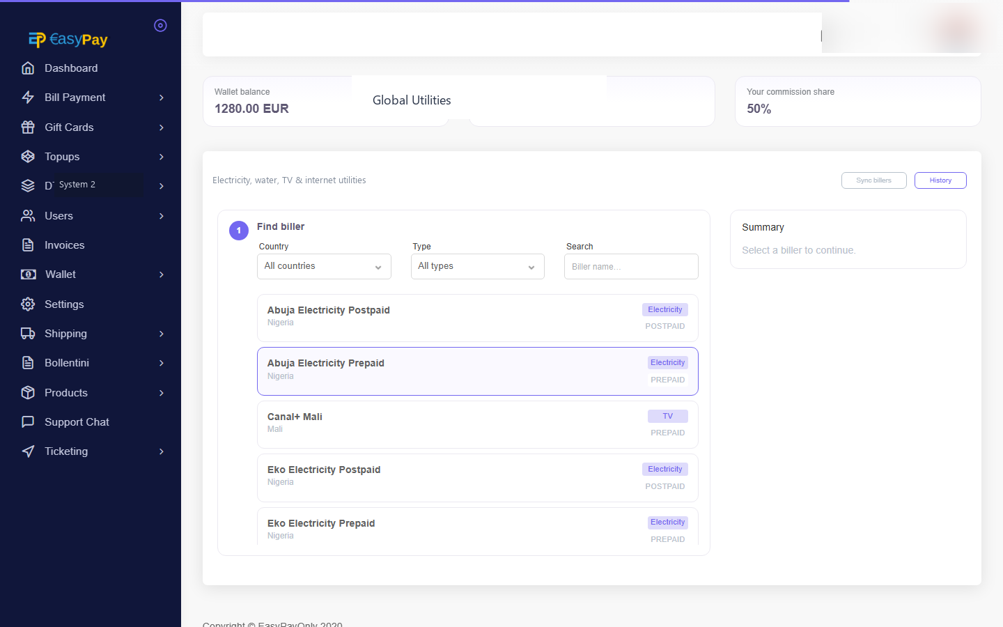This screenshot has height=627, width=1003.
Task: Click the Support Chat bubble icon
Action: 28,422
